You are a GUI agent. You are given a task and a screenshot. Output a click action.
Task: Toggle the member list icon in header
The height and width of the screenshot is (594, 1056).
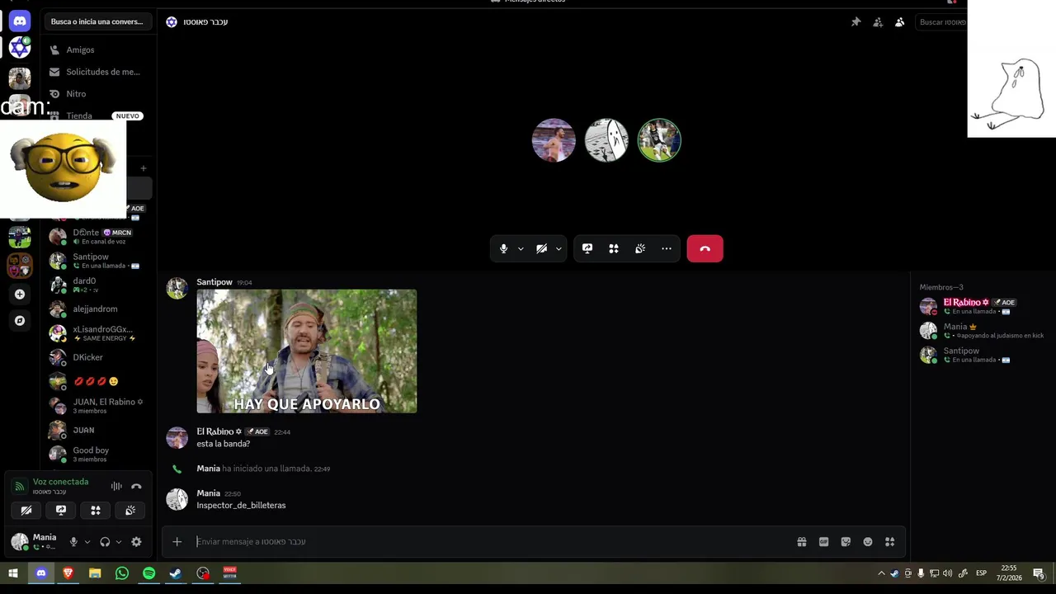click(899, 22)
